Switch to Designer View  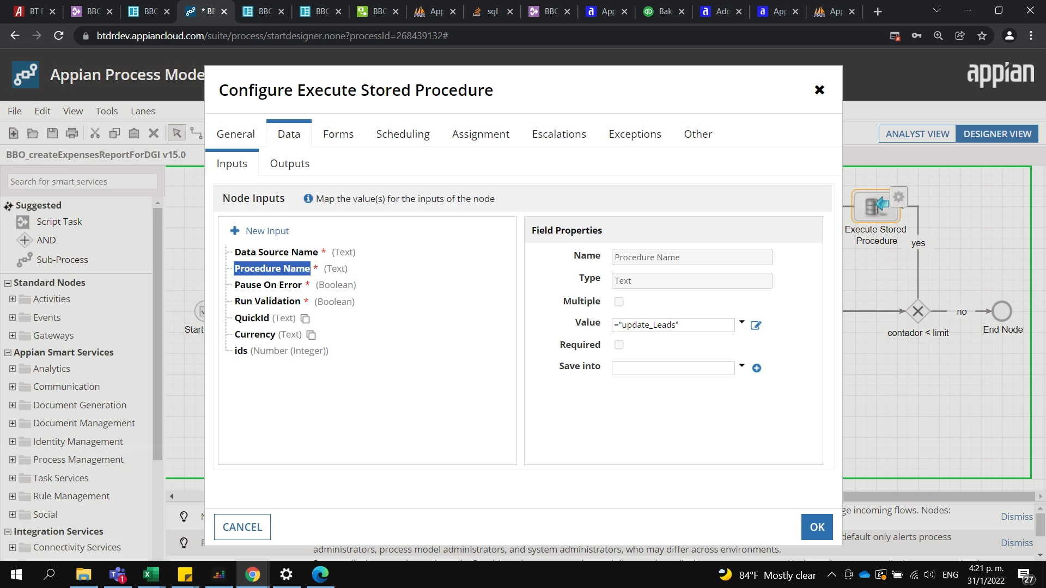click(x=997, y=134)
